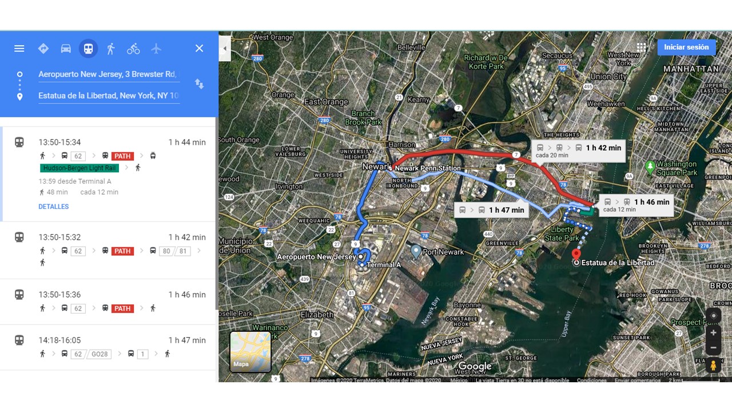732x412 pixels.
Task: Select the cycling travel mode
Action: point(133,49)
